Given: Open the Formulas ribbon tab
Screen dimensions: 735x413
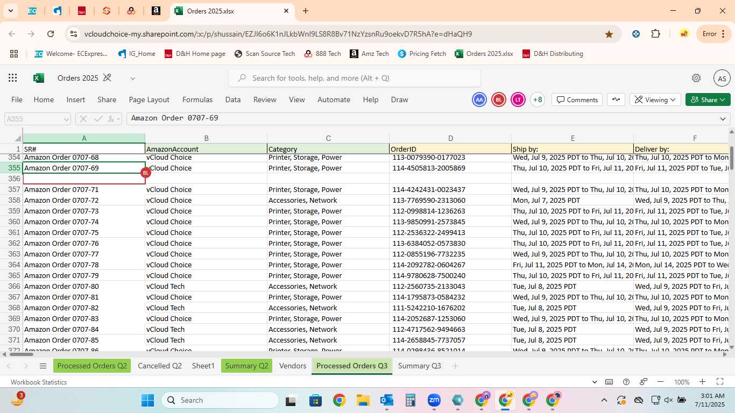Looking at the screenshot, I should pyautogui.click(x=197, y=99).
